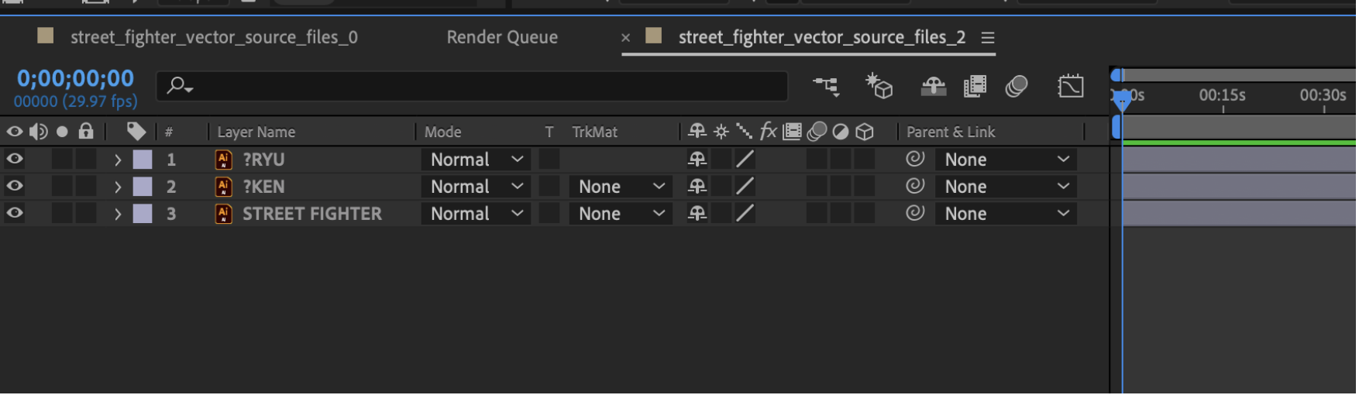Close the street_fighter_vector_source_files_2 tab

(625, 37)
